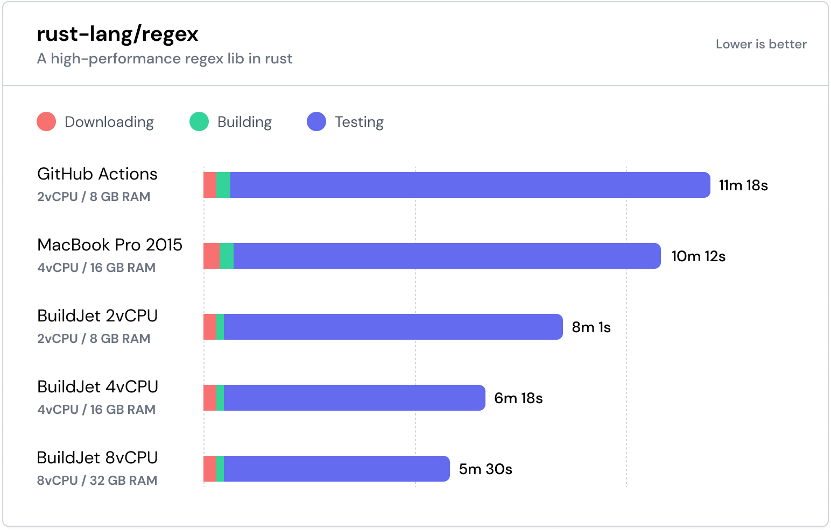Viewport: 831px width, 530px height.
Task: Click GitHub Actions red downloading segment
Action: tap(210, 185)
